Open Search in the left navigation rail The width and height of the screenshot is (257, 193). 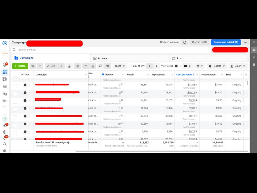(5, 144)
